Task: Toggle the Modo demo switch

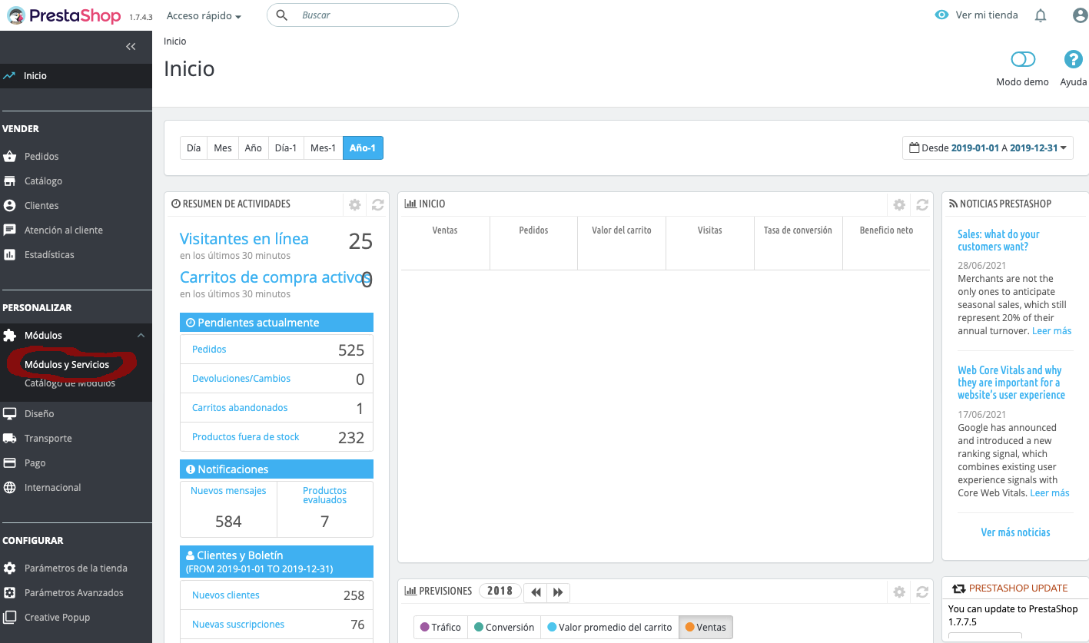Action: 1023,60
